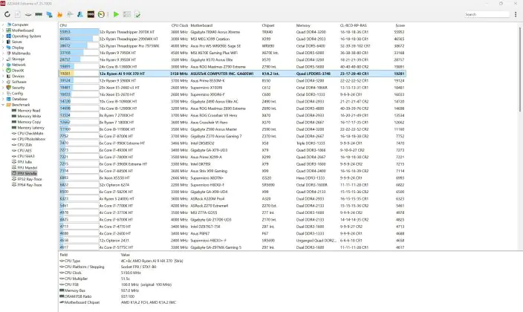
Task: Click the Field column header
Action: point(63,255)
